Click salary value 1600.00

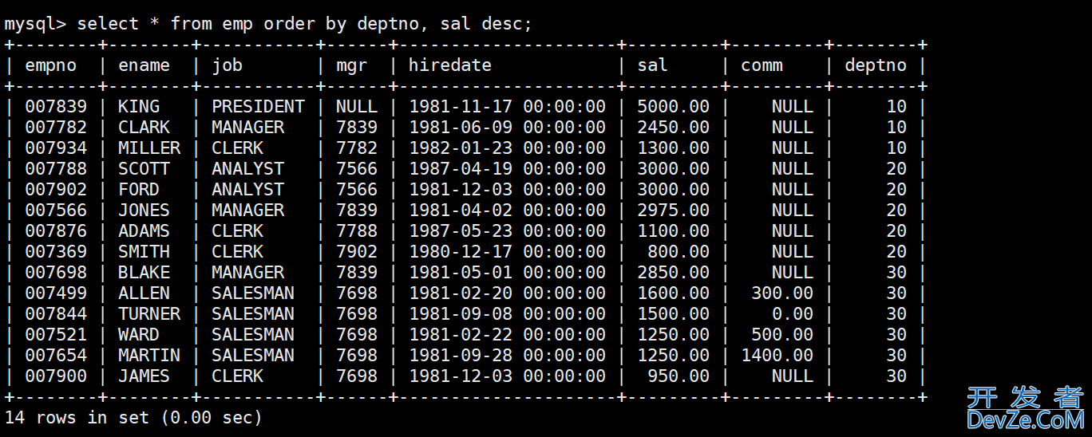click(x=673, y=293)
